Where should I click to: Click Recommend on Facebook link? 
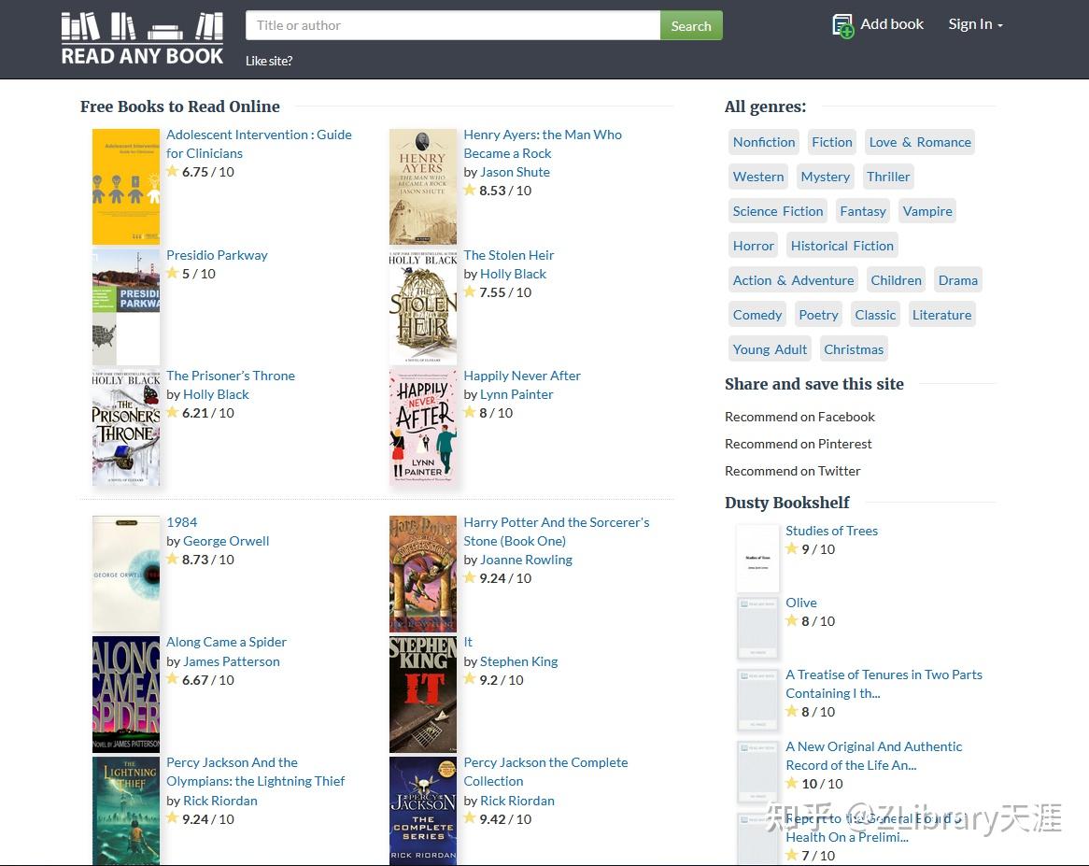click(x=799, y=417)
